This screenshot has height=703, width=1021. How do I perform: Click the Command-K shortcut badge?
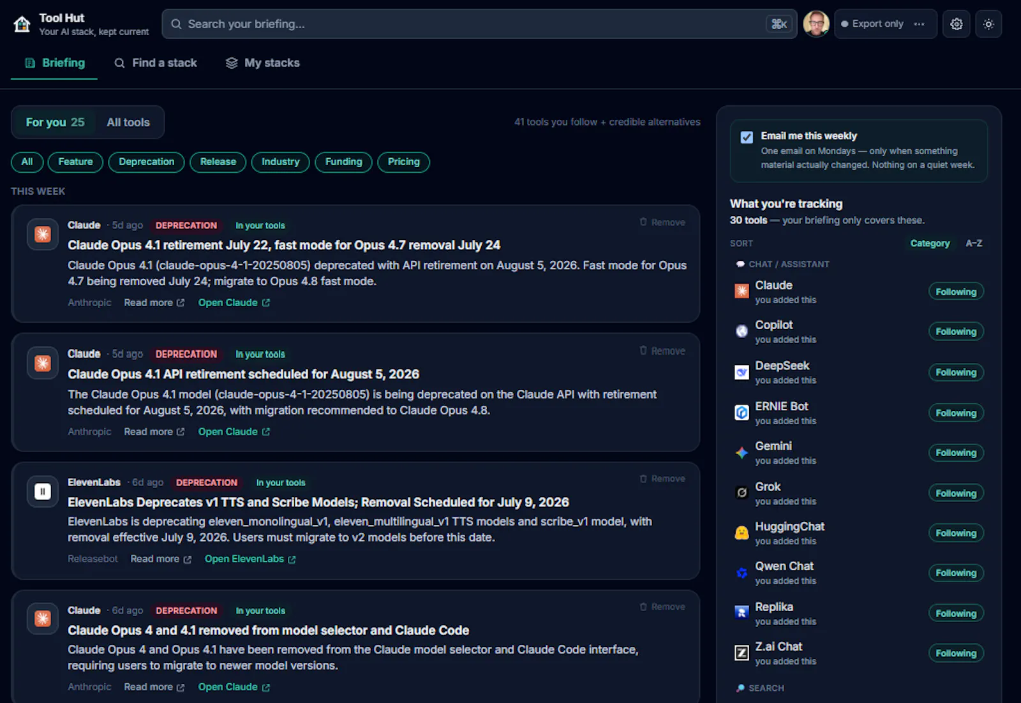click(779, 24)
